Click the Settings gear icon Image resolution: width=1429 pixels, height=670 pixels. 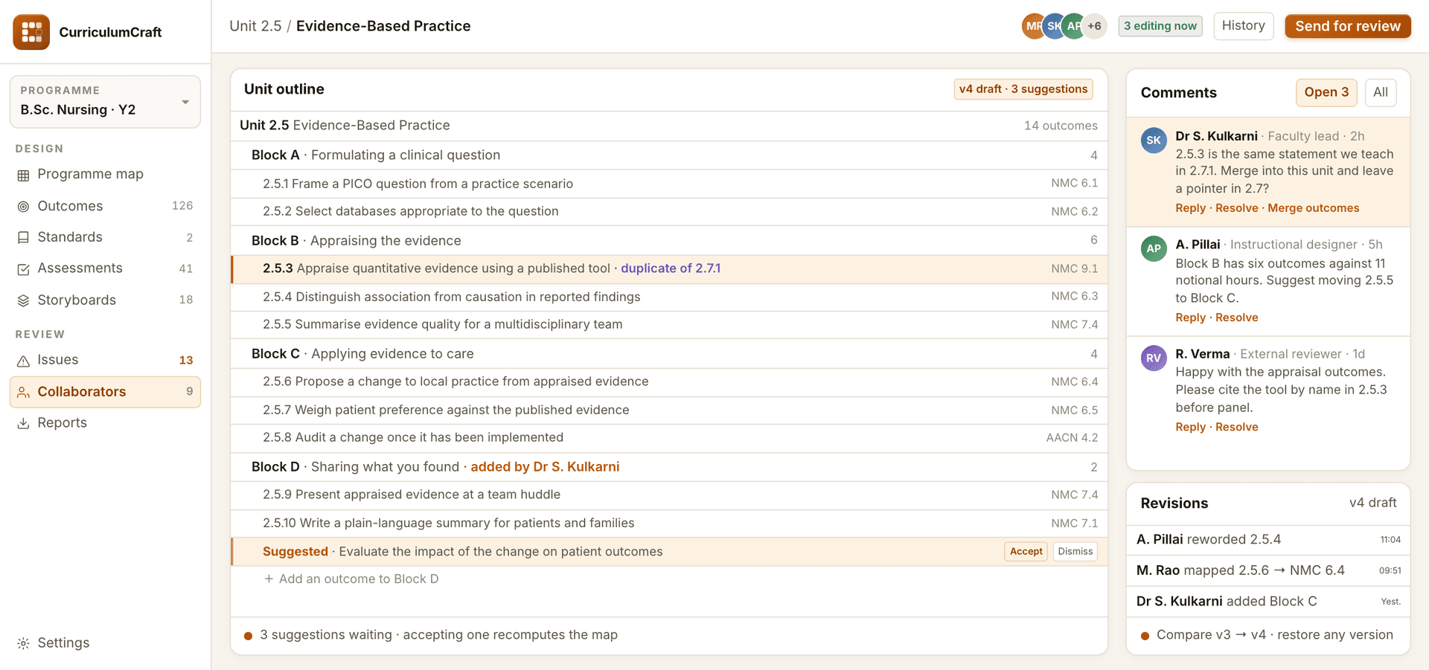(x=24, y=643)
